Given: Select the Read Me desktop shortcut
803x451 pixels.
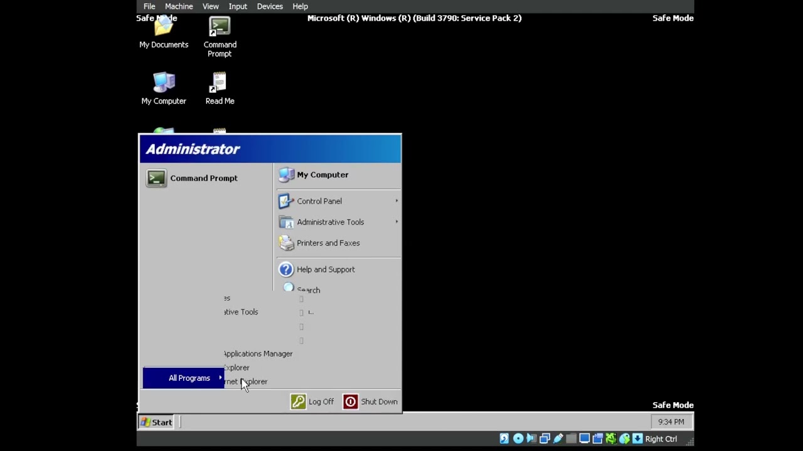Looking at the screenshot, I should tap(220, 88).
